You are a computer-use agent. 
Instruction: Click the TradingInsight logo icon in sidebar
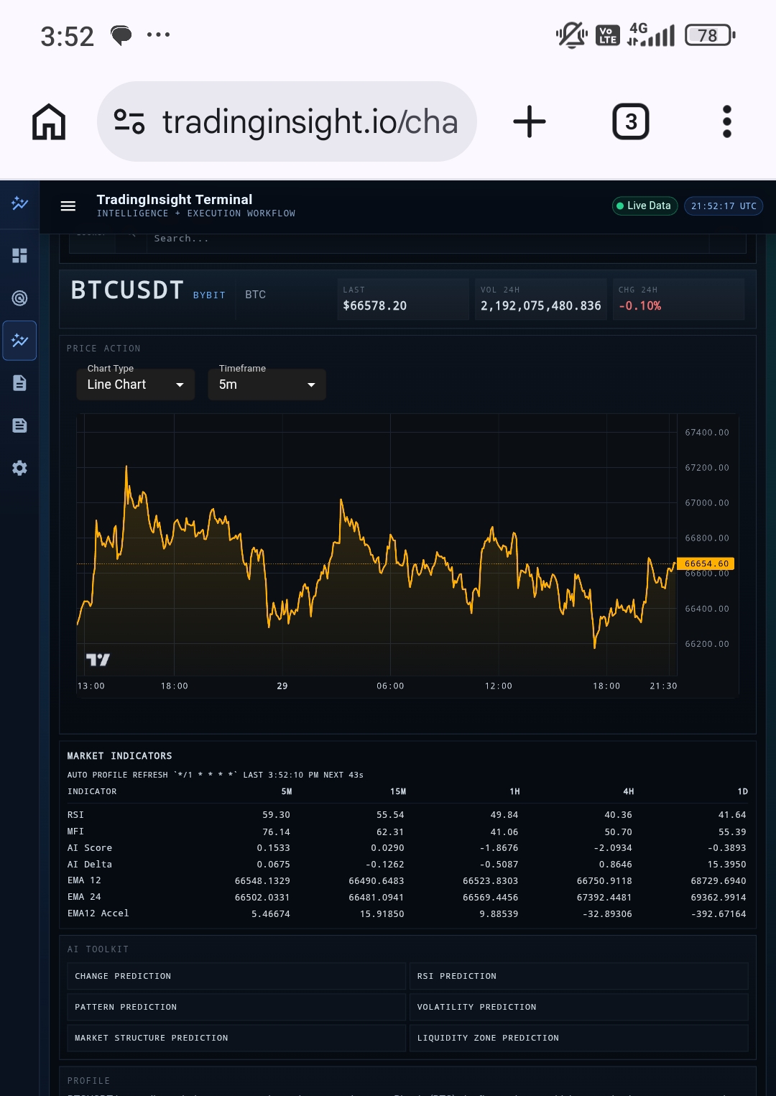(19, 204)
